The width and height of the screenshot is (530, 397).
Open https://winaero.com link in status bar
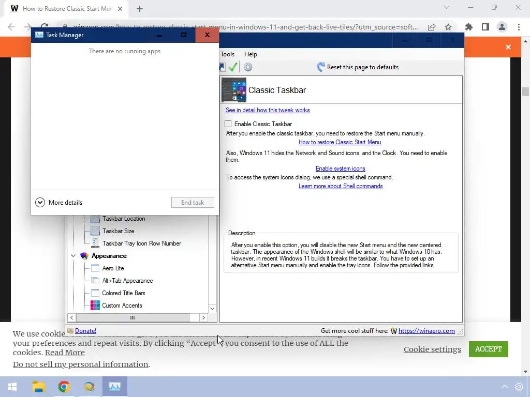pos(426,331)
